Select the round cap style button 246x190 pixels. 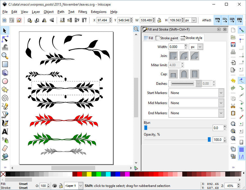(184, 75)
